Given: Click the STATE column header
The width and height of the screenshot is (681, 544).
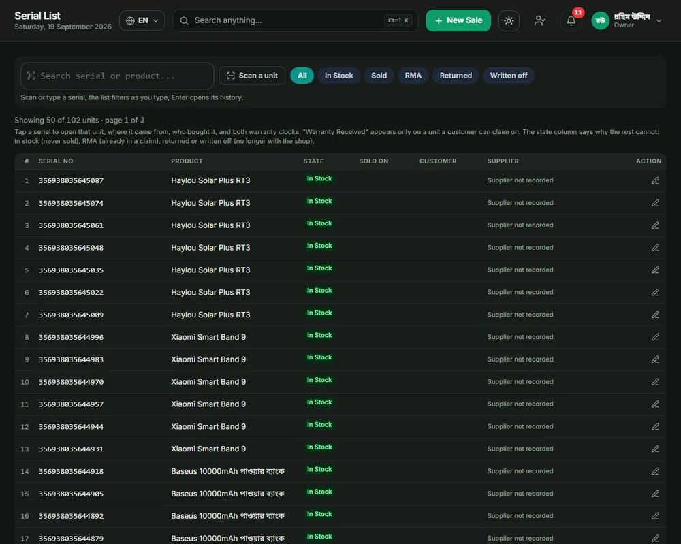Looking at the screenshot, I should 313,161.
